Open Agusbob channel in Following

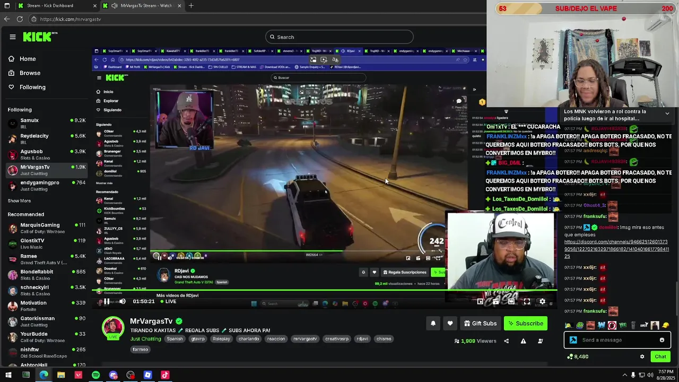pyautogui.click(x=47, y=154)
